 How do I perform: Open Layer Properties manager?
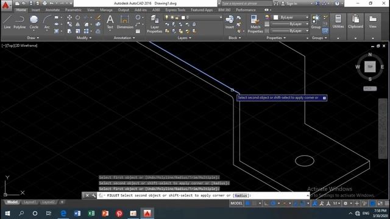[x=154, y=24]
